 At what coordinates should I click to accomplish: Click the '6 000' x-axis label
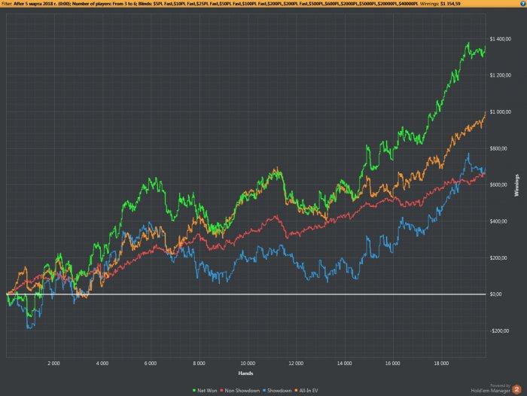151,364
